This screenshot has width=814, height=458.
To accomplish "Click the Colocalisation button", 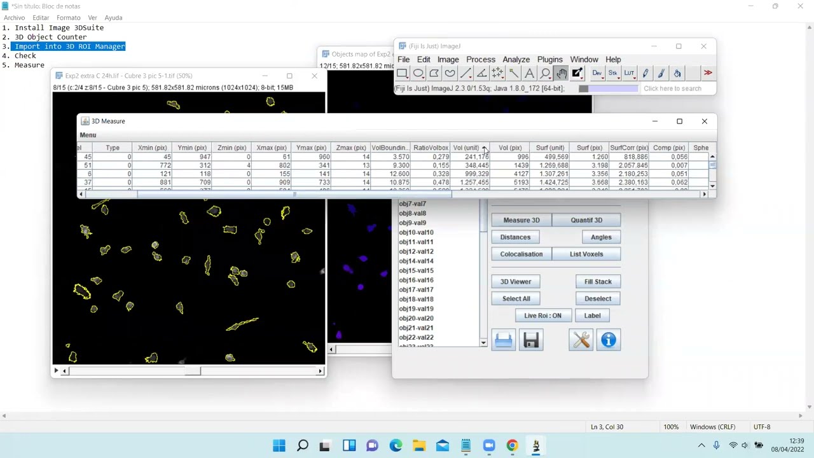I will pyautogui.click(x=521, y=254).
